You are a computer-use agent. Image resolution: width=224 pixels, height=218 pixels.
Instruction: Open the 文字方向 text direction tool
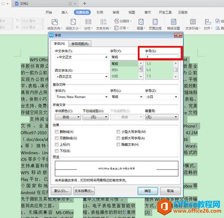pyautogui.click(x=103, y=24)
